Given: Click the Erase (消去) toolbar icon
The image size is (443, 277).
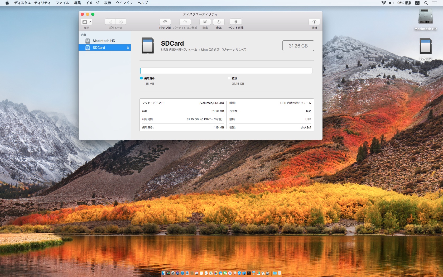Looking at the screenshot, I should pyautogui.click(x=205, y=22).
